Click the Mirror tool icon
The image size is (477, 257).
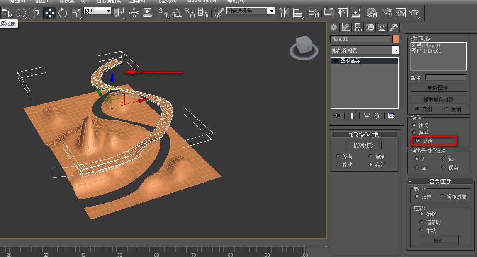point(284,13)
